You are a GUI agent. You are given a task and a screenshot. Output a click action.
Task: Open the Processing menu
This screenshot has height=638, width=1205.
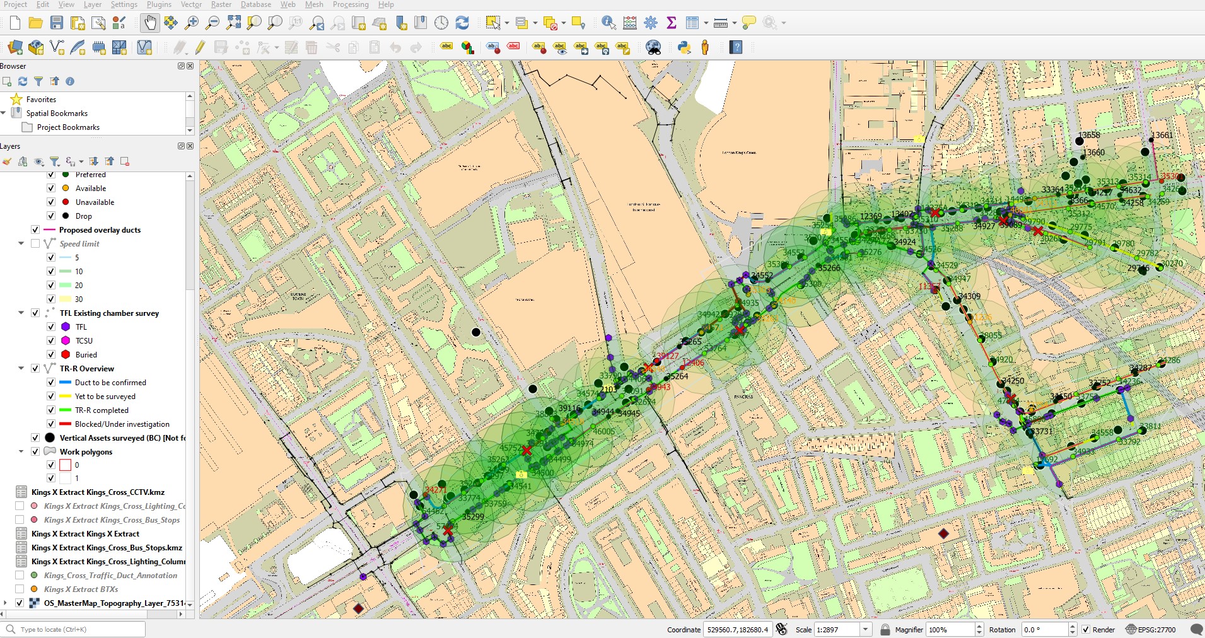pyautogui.click(x=350, y=4)
